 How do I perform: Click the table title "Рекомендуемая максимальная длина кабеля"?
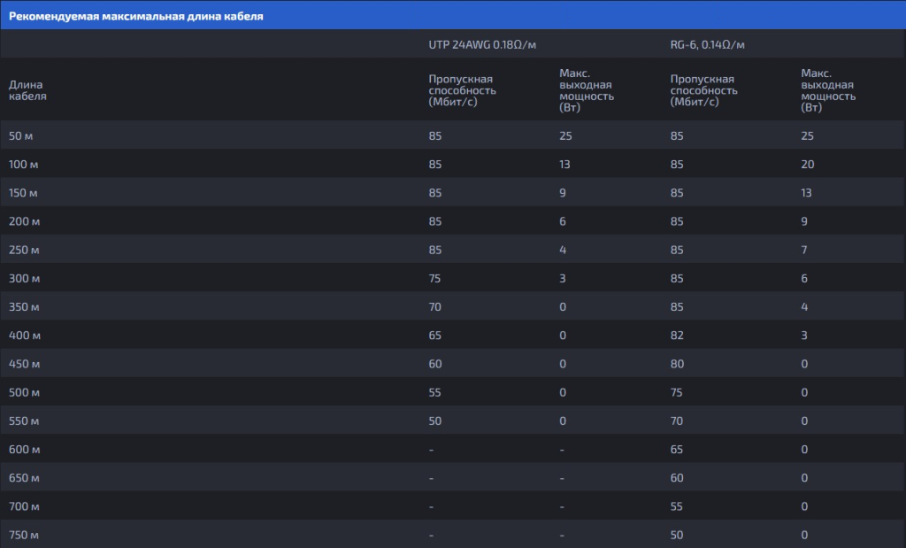tap(135, 16)
